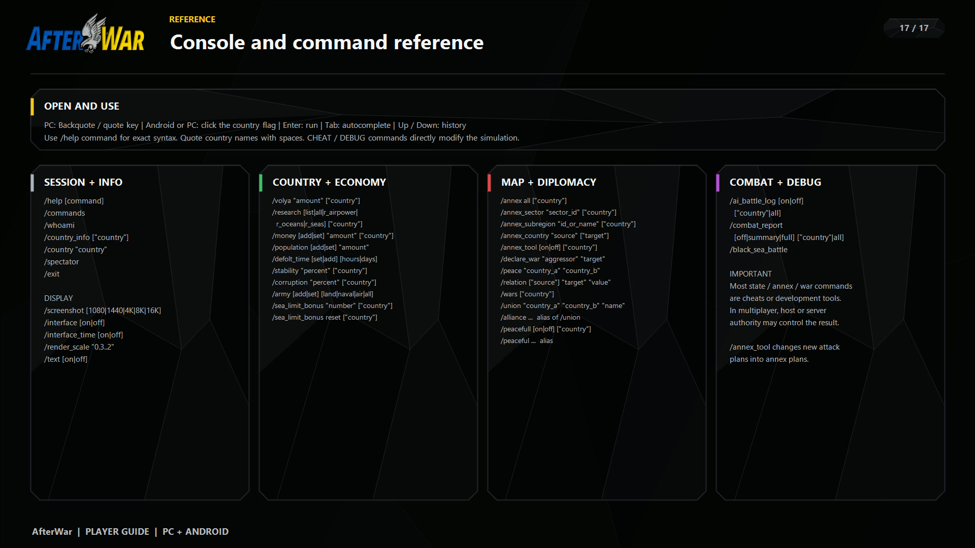This screenshot has width=975, height=548.
Task: Click the /render_scale "0.3..2" line
Action: click(79, 347)
